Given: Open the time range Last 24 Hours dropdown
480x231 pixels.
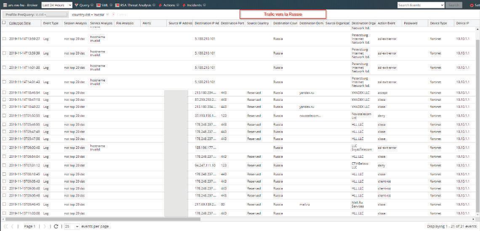Looking at the screenshot, I should tap(57, 5).
